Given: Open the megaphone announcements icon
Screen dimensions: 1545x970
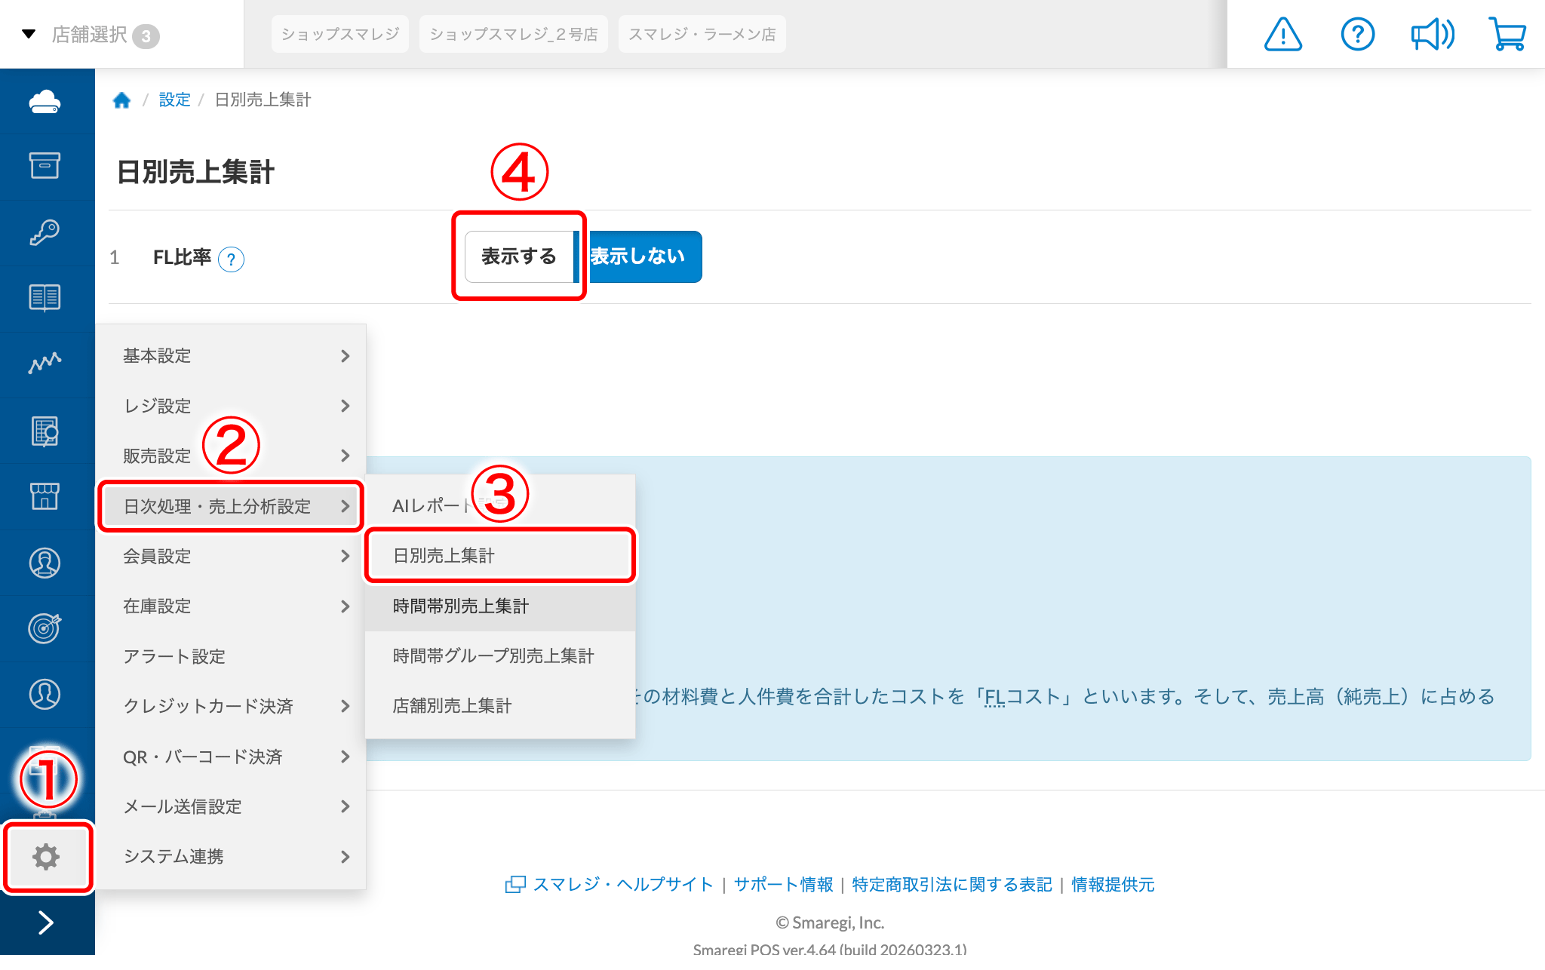Looking at the screenshot, I should [1432, 33].
